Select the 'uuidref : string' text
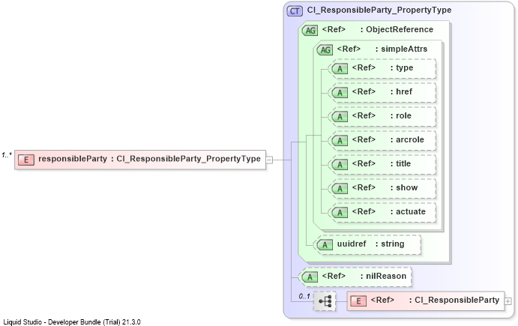Screen dimensions: 518x326 [x=370, y=244]
